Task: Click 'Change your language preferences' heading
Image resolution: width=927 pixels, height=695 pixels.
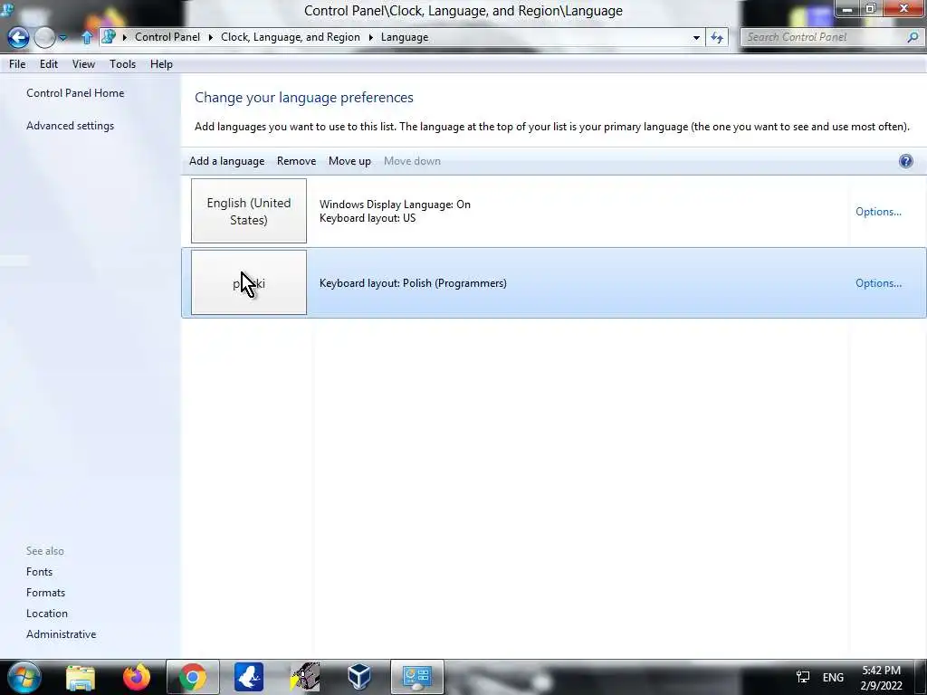Action: click(x=304, y=98)
